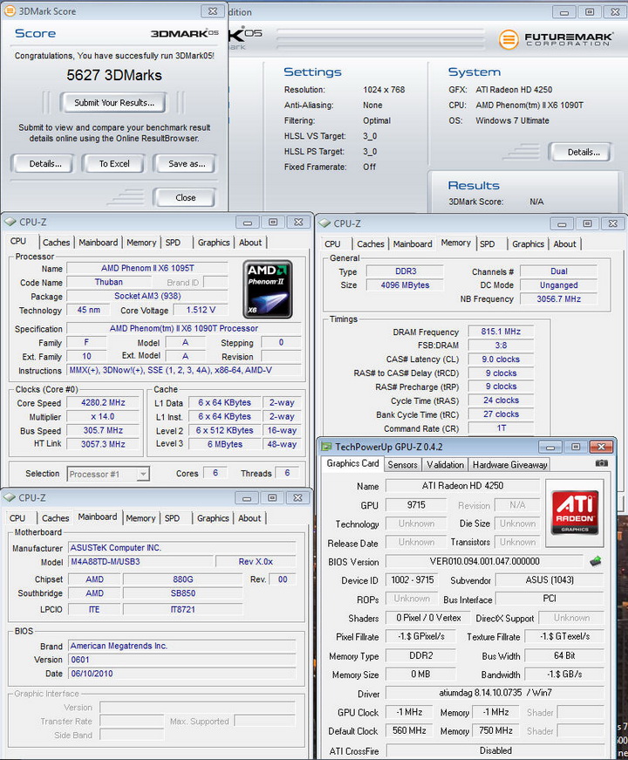Image resolution: width=628 pixels, height=760 pixels.
Task: Open Validation tab in GPU-Z
Action: point(445,465)
